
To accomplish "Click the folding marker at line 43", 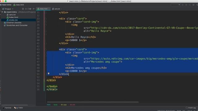I will (45, 49).
